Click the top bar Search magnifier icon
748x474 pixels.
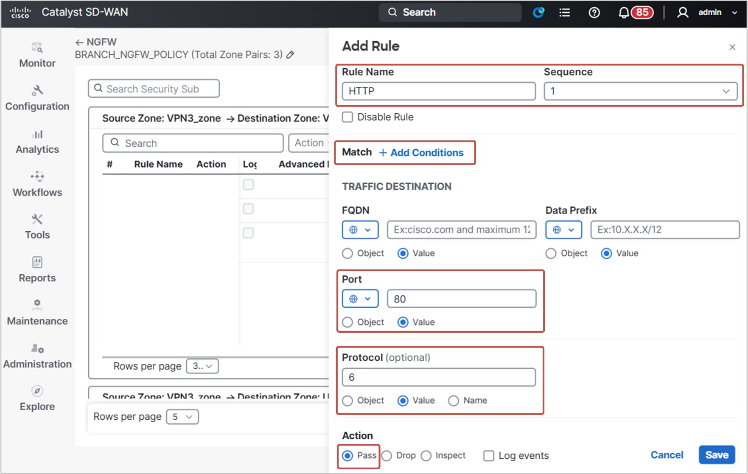click(x=392, y=12)
